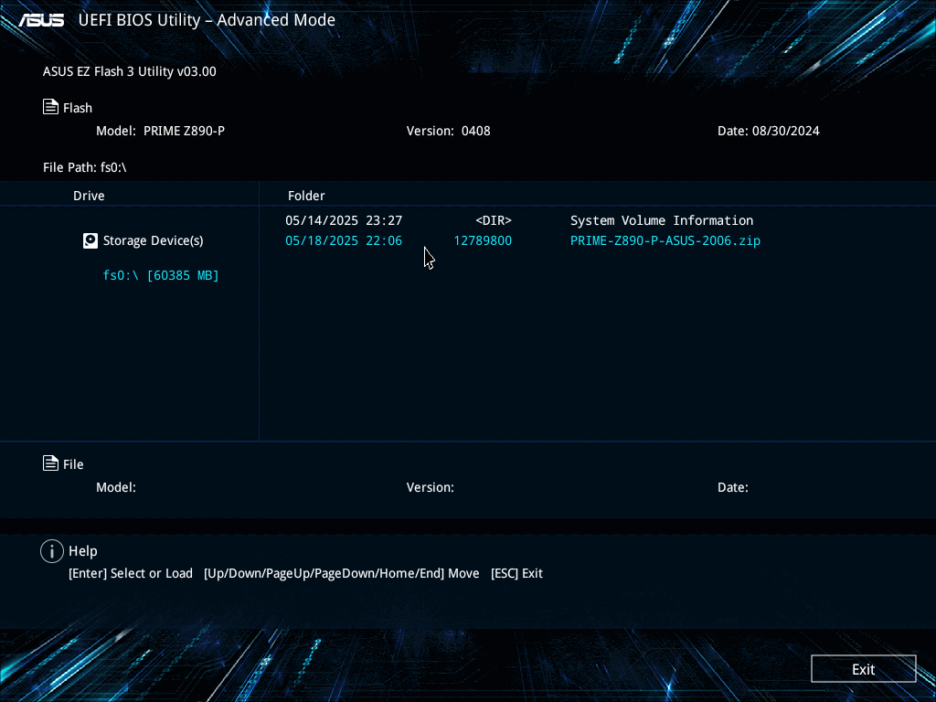This screenshot has height=702, width=936.
Task: Click the Storage Device(s) label
Action: coord(153,240)
